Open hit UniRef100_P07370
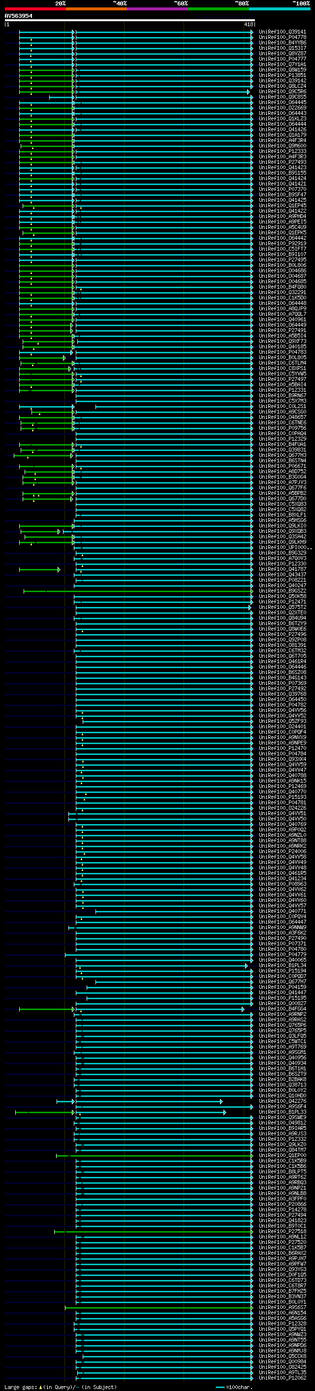The height and width of the screenshot is (1391, 315). [283, 189]
